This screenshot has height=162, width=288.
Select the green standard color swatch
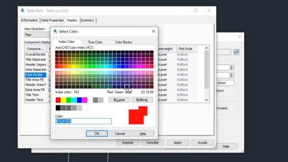click(69, 100)
